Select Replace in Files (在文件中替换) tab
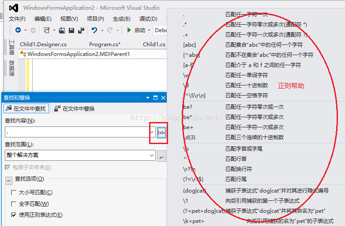This screenshot has height=226, width=345. [x=75, y=108]
